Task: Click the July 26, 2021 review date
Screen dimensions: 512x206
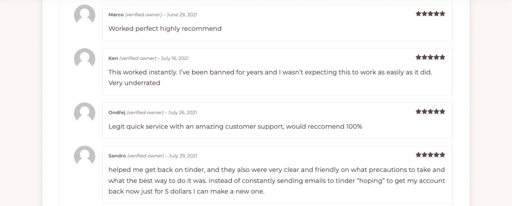Action: 182,112
